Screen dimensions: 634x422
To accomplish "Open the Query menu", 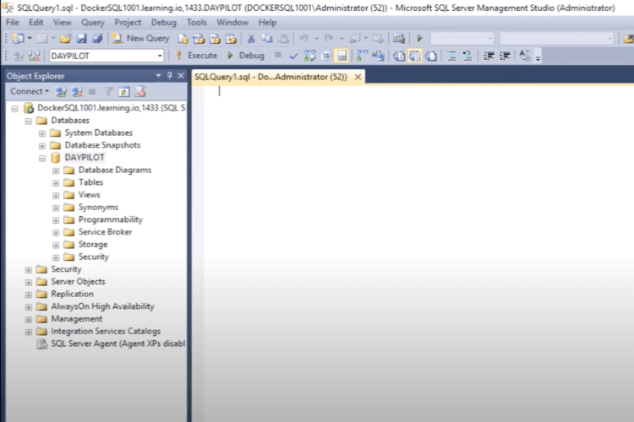I will click(x=93, y=22).
